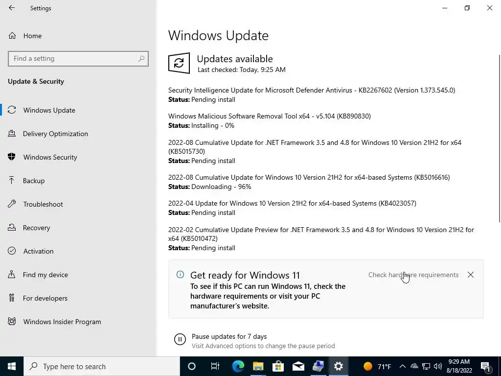Click the KB4023057 update entry
The width and height of the screenshot is (501, 376).
click(x=292, y=203)
